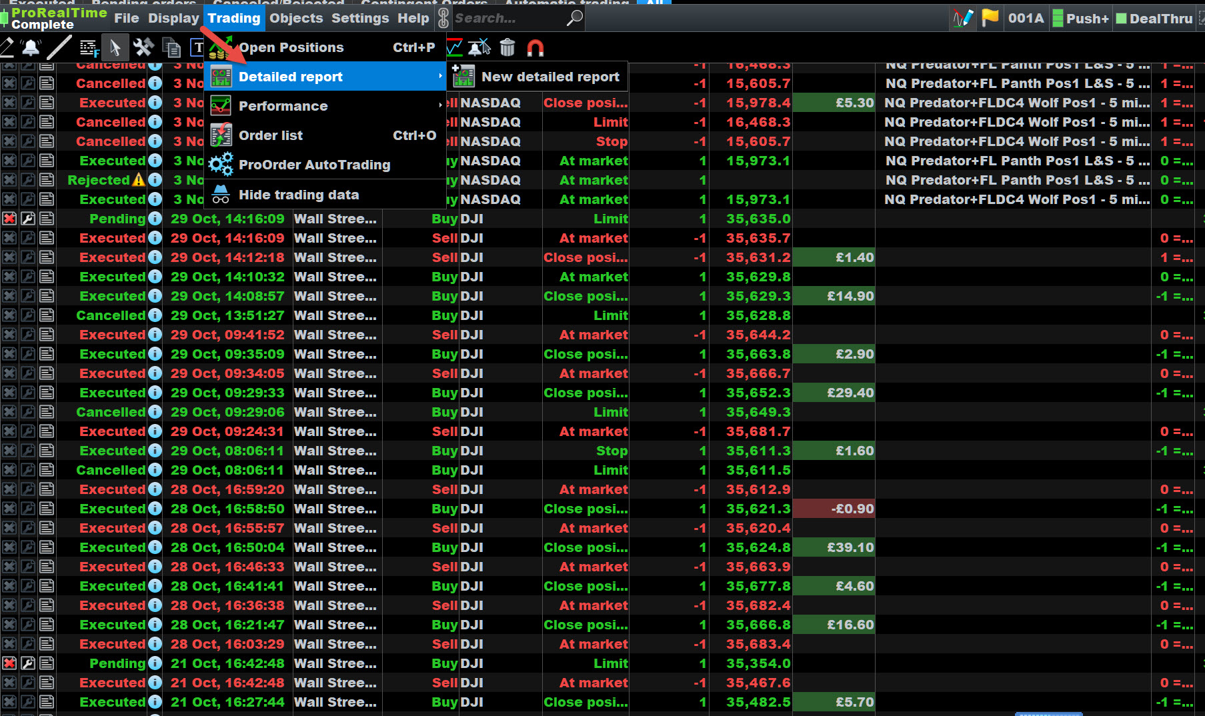Click the £16.60 profit cell
The image size is (1205, 716).
point(834,625)
